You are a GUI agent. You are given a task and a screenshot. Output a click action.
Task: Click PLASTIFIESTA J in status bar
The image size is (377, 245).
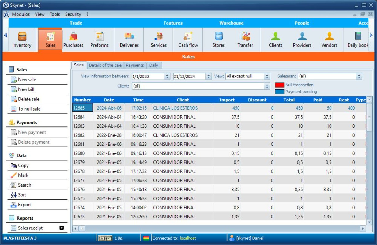tap(20, 238)
